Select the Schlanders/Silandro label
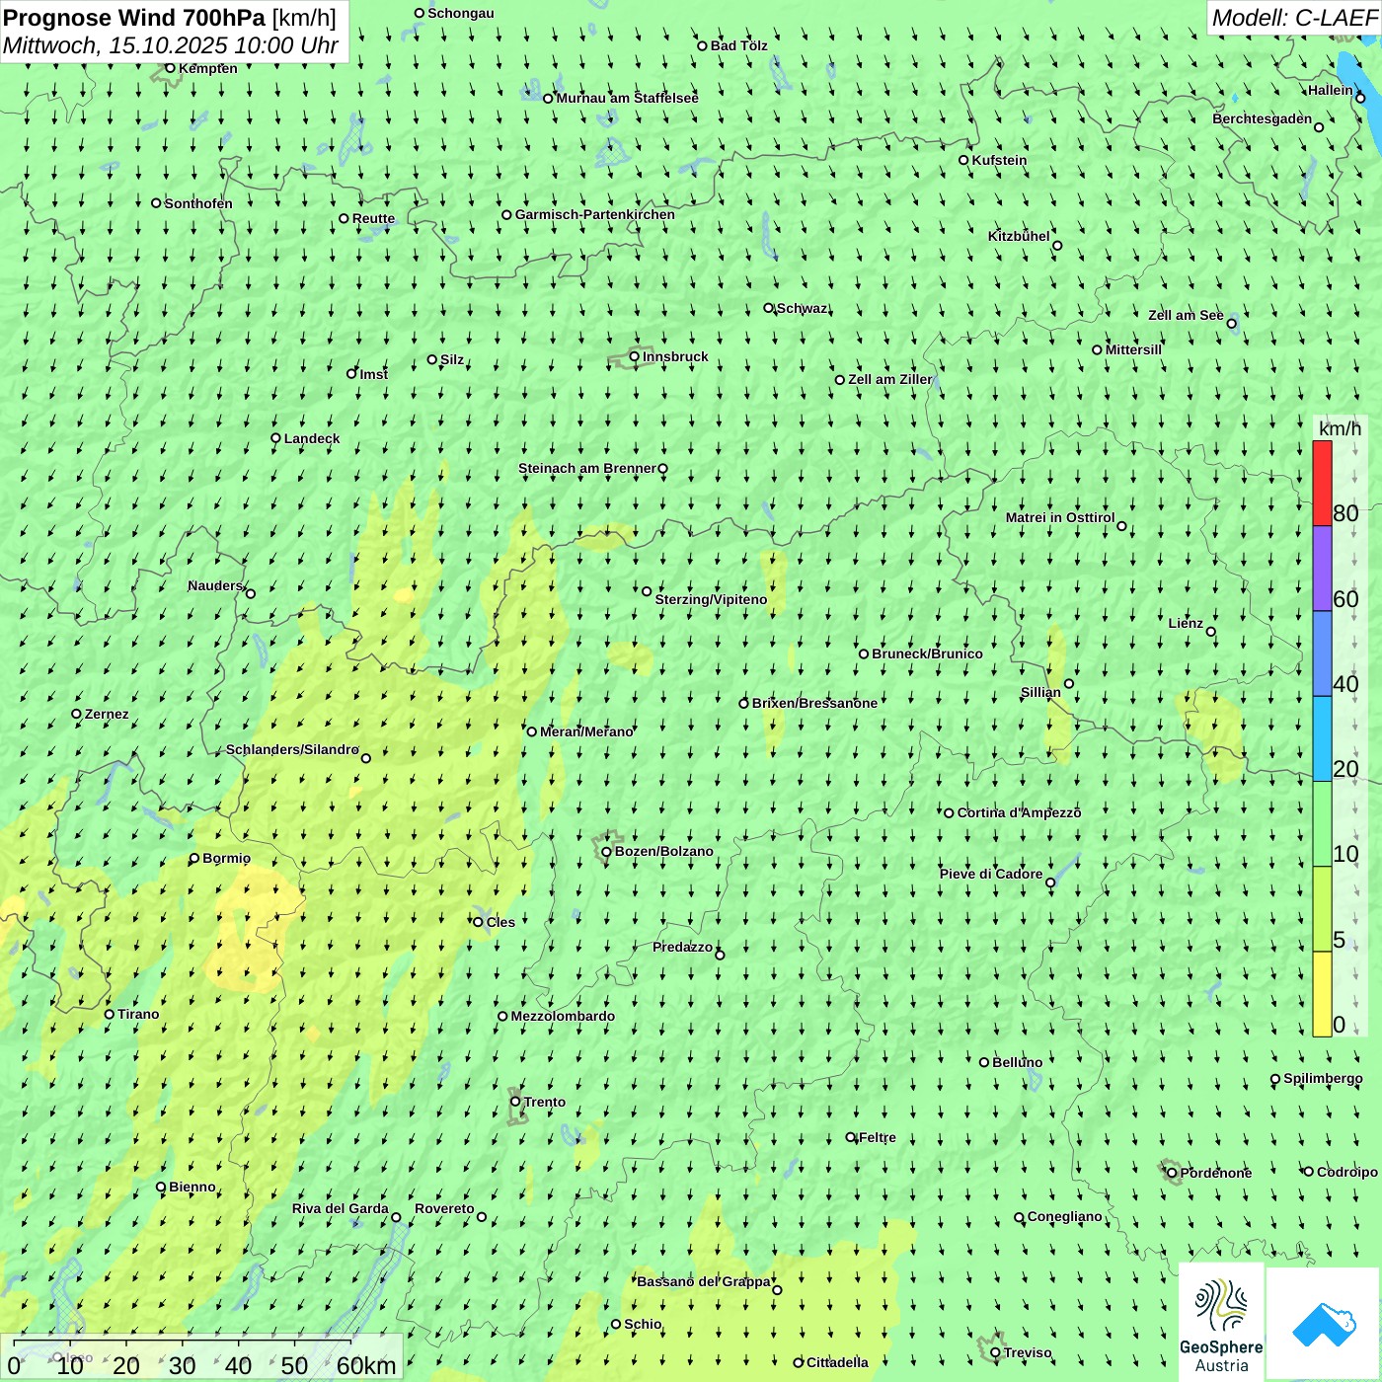 click(292, 749)
